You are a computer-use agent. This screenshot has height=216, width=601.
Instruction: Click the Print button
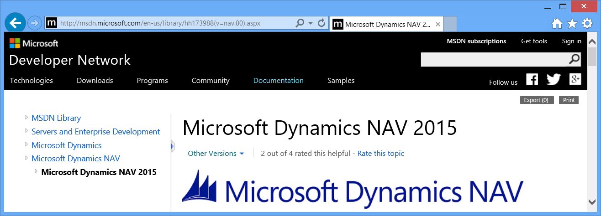[x=569, y=100]
